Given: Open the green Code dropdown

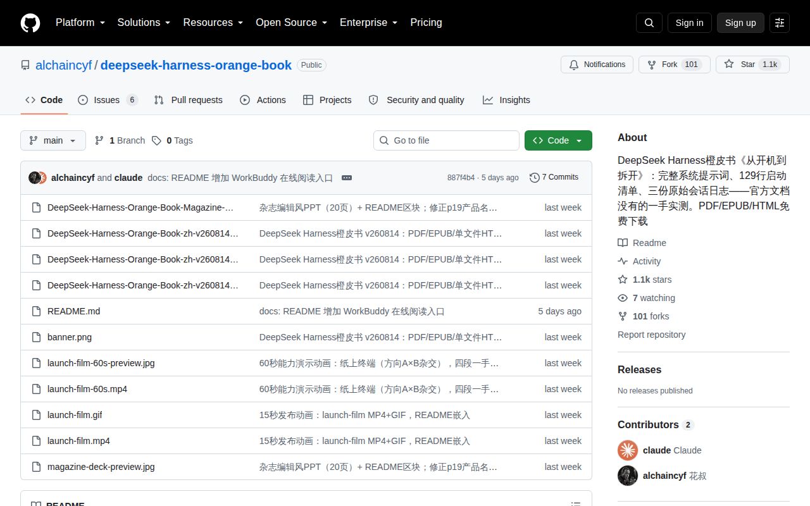Looking at the screenshot, I should coord(558,140).
